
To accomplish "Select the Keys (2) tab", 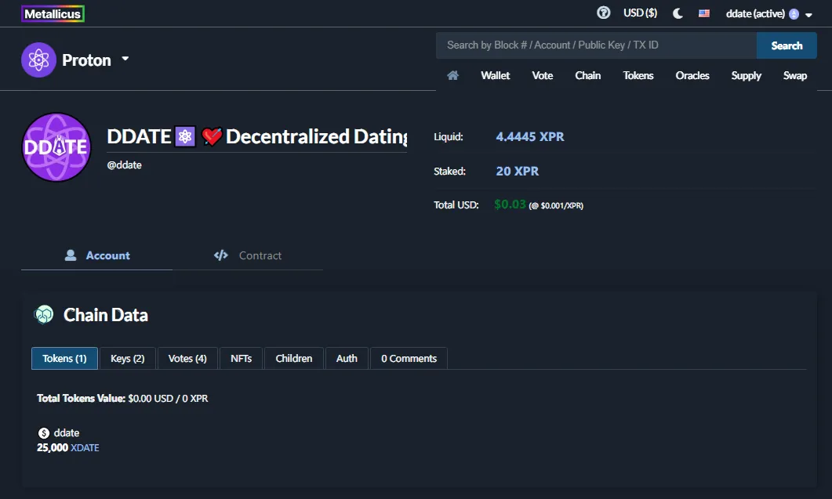I will pos(127,359).
